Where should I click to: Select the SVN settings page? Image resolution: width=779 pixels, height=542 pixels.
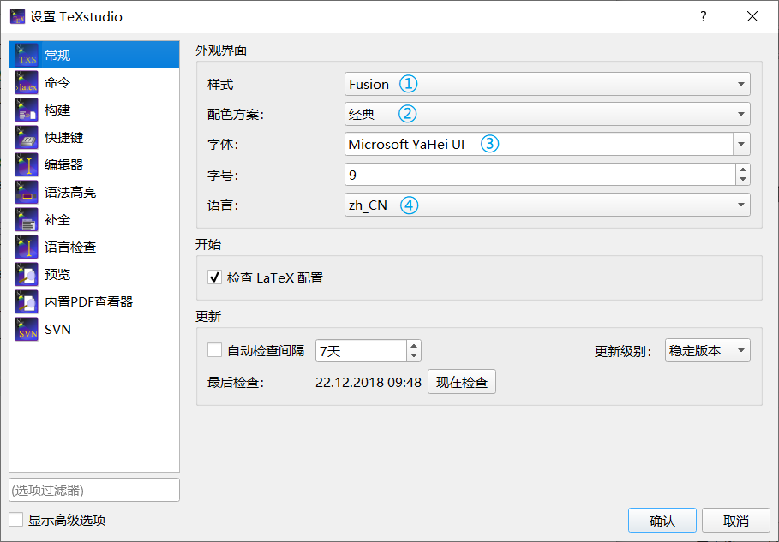94,329
